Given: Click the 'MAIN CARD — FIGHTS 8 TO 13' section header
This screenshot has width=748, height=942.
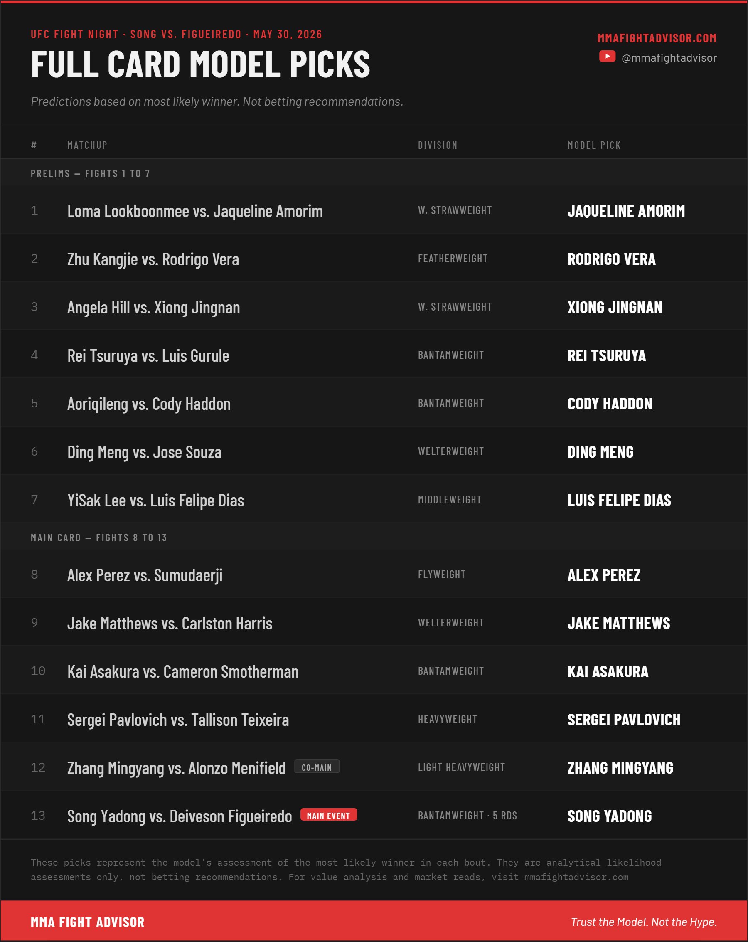Looking at the screenshot, I should point(98,538).
